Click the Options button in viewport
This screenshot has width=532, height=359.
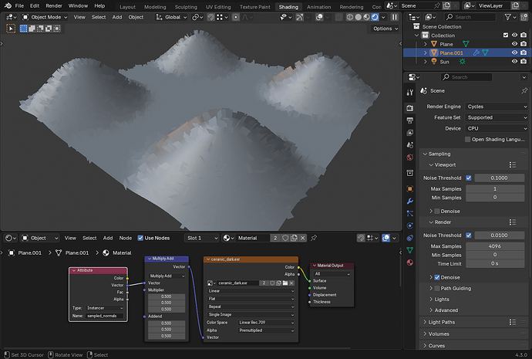tap(386, 29)
